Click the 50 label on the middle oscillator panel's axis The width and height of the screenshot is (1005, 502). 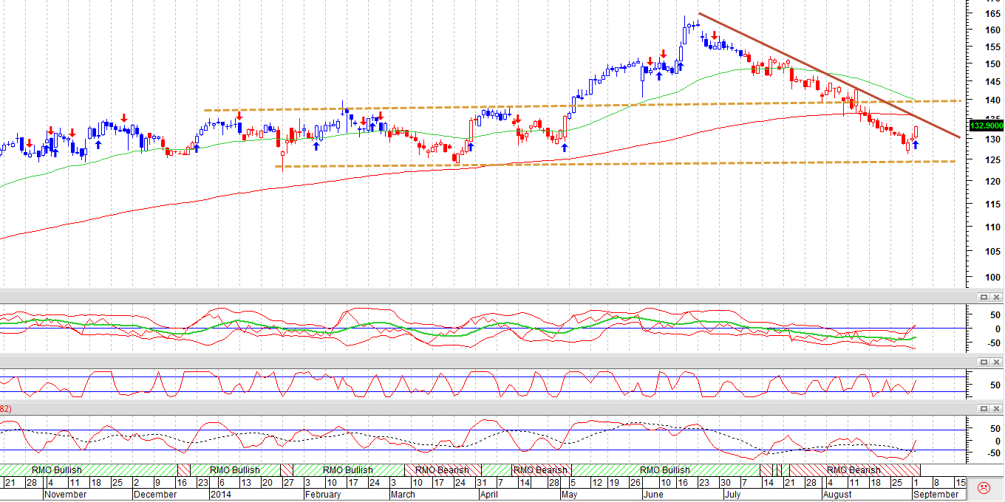(995, 385)
